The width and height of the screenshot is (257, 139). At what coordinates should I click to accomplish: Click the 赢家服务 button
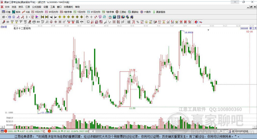(159, 12)
